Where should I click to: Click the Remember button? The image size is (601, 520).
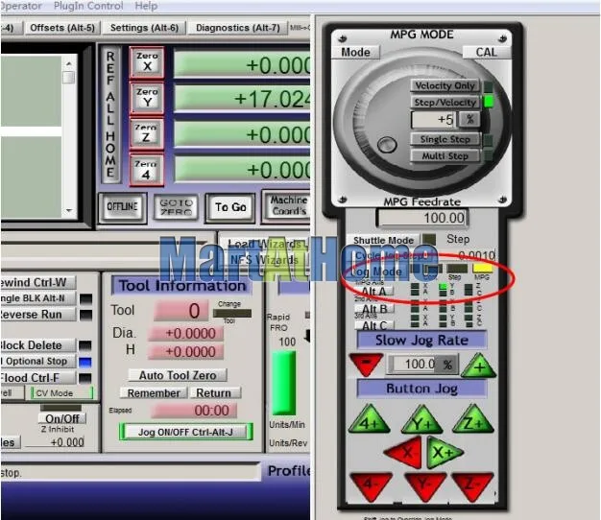[154, 392]
